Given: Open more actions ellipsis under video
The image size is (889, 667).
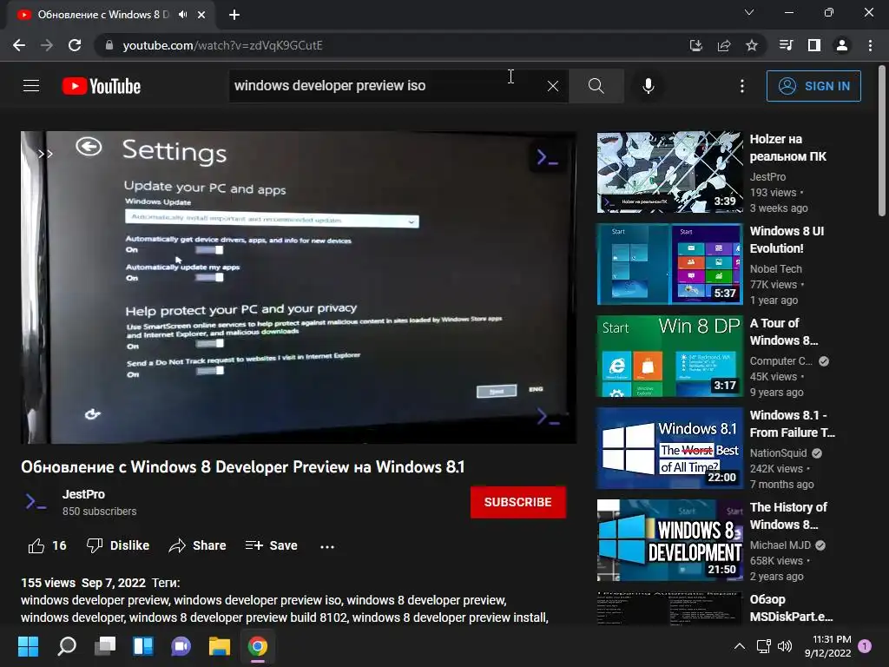Looking at the screenshot, I should (327, 546).
